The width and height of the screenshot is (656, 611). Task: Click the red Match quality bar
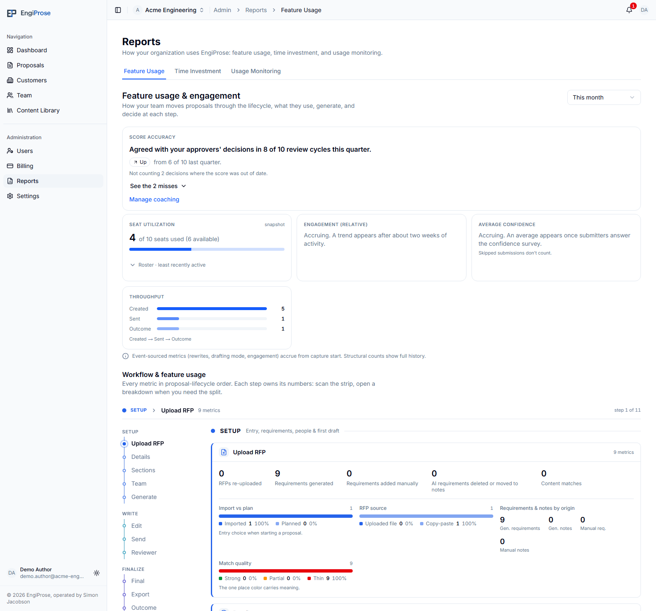(x=286, y=571)
